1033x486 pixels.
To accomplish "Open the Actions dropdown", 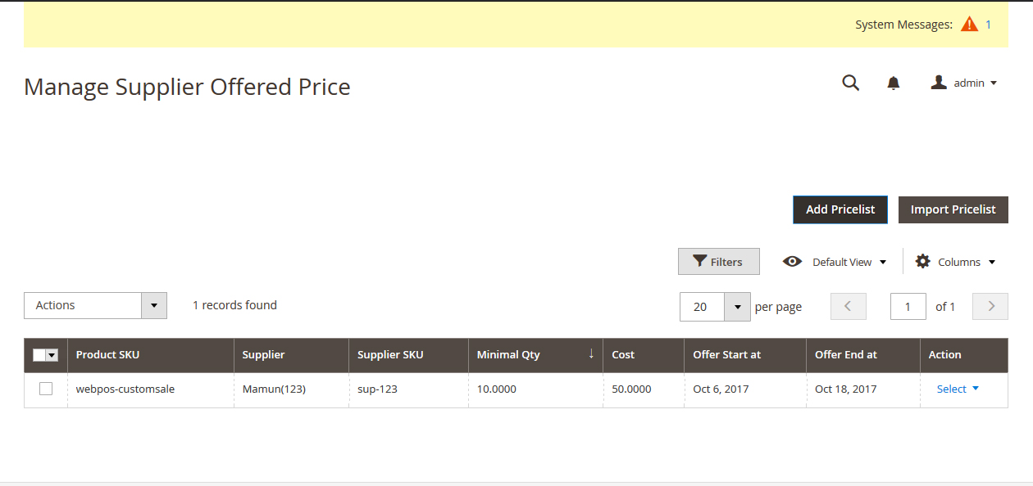I will [x=95, y=305].
